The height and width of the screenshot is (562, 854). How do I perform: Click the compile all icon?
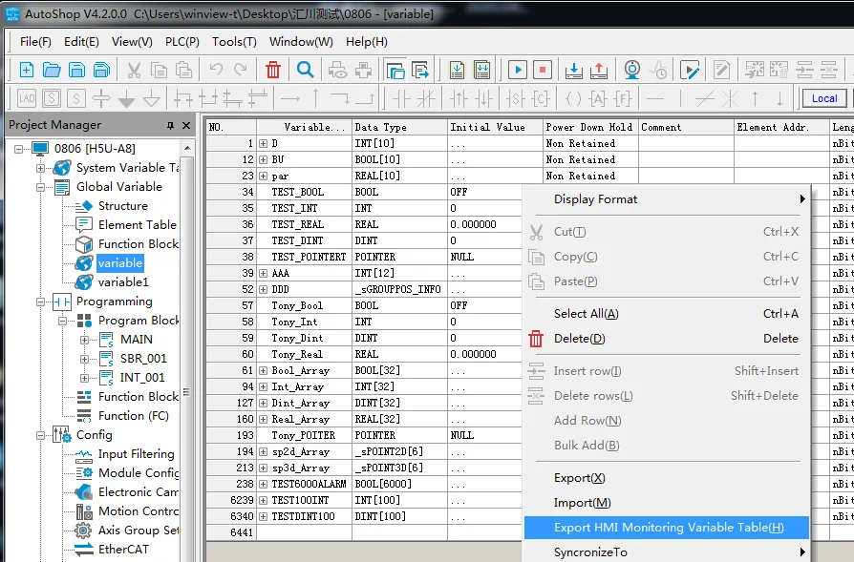coord(482,70)
